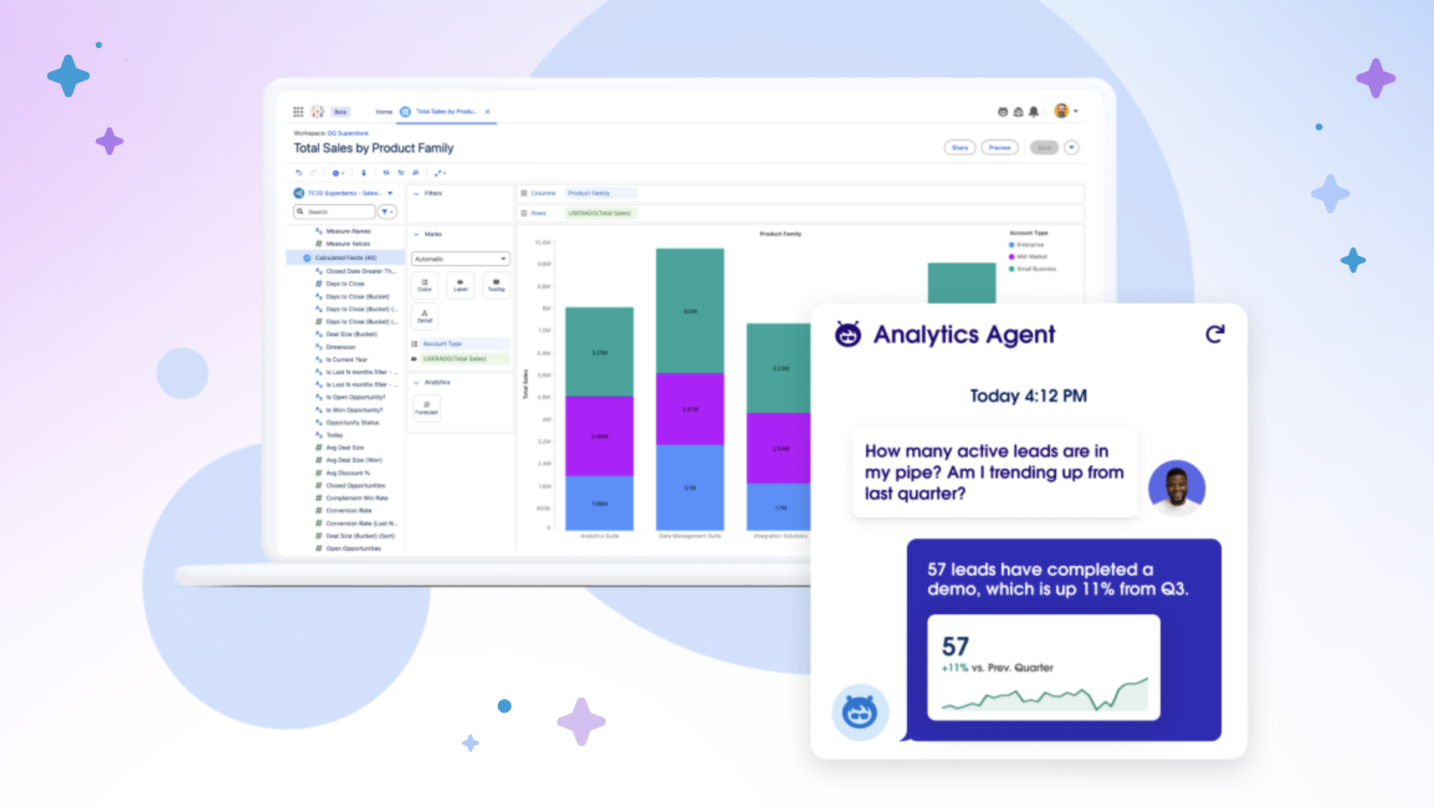The height and width of the screenshot is (807, 1434).
Task: Click the Color marks card
Action: point(425,285)
